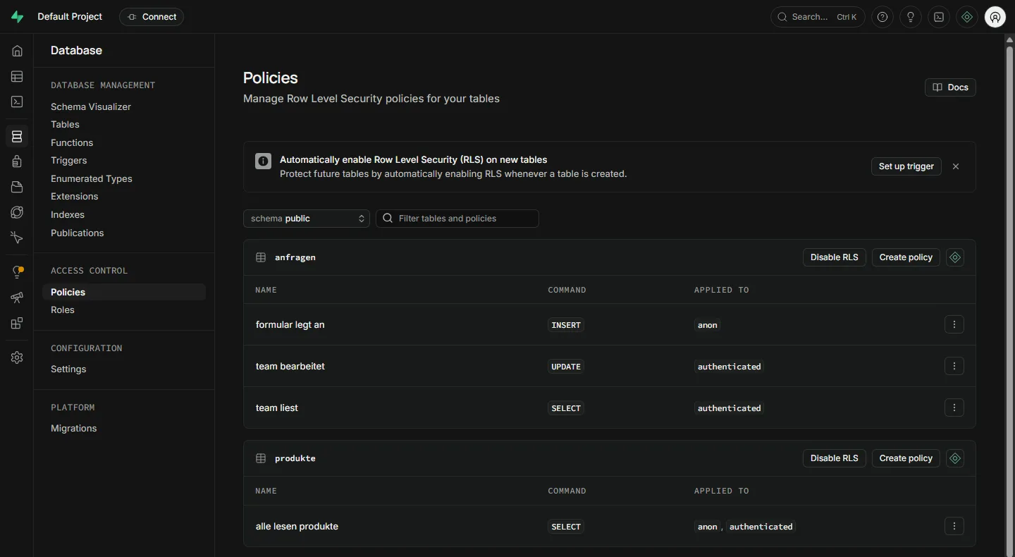1015x557 pixels.
Task: Open the Search box in the top bar
Action: click(818, 17)
